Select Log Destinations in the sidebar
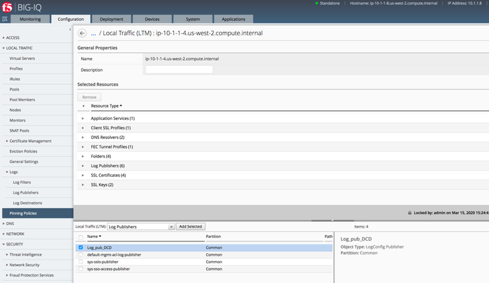489x283 pixels. (x=28, y=203)
